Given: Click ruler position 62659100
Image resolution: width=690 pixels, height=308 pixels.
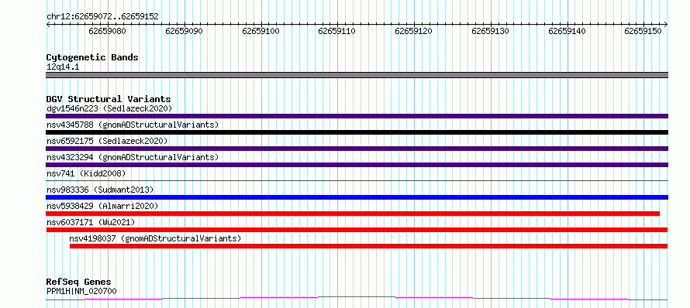Looking at the screenshot, I should tap(261, 32).
